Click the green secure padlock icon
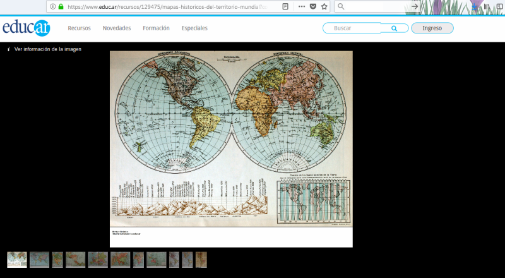This screenshot has height=278, width=505. 61,6
